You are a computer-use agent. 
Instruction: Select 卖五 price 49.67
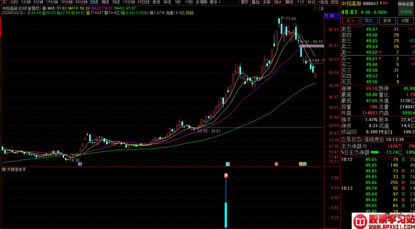pyautogui.click(x=372, y=29)
